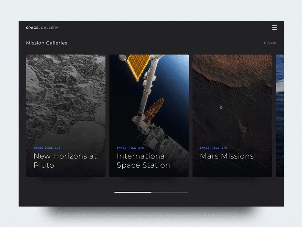The width and height of the screenshot is (302, 227).
Task: Click the 6 FILES counter text
Action: click(x=270, y=43)
